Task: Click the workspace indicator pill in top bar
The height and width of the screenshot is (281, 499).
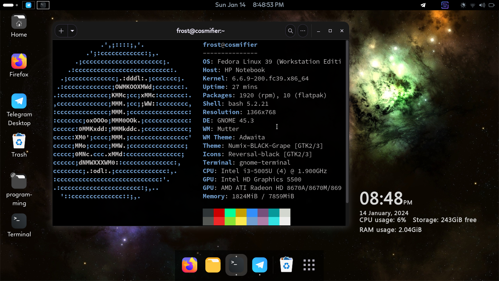Action: (x=8, y=5)
